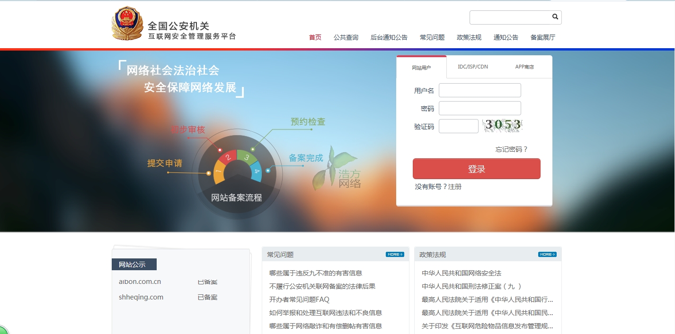The image size is (675, 334).
Task: Click the search magnifier icon
Action: (x=555, y=17)
